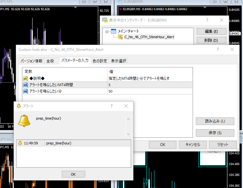Click the 値 column header
Image resolution: width=243 pixels, height=188 pixels.
tap(150, 72)
